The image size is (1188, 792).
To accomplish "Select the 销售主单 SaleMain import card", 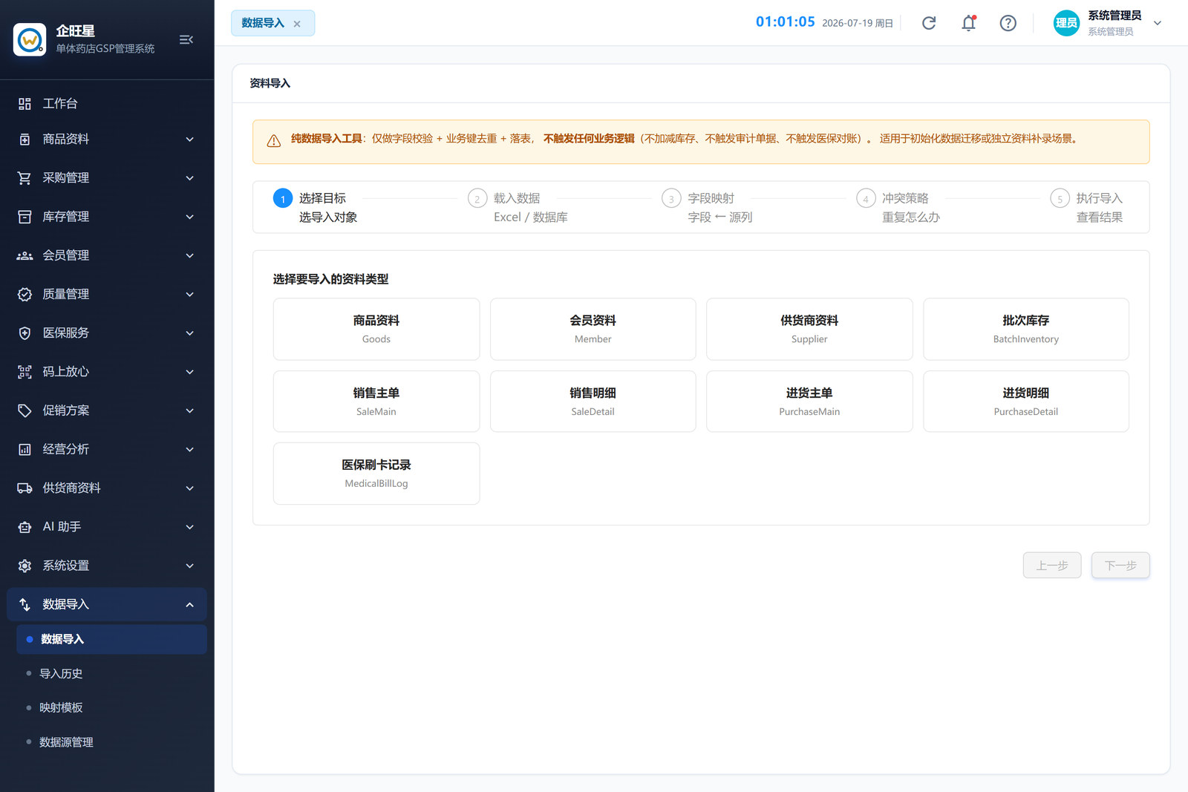I will (376, 402).
